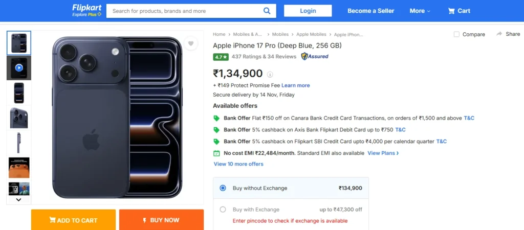Image resolution: width=524 pixels, height=230 pixels.
Task: Click the 4.7 star rating badge
Action: point(221,57)
